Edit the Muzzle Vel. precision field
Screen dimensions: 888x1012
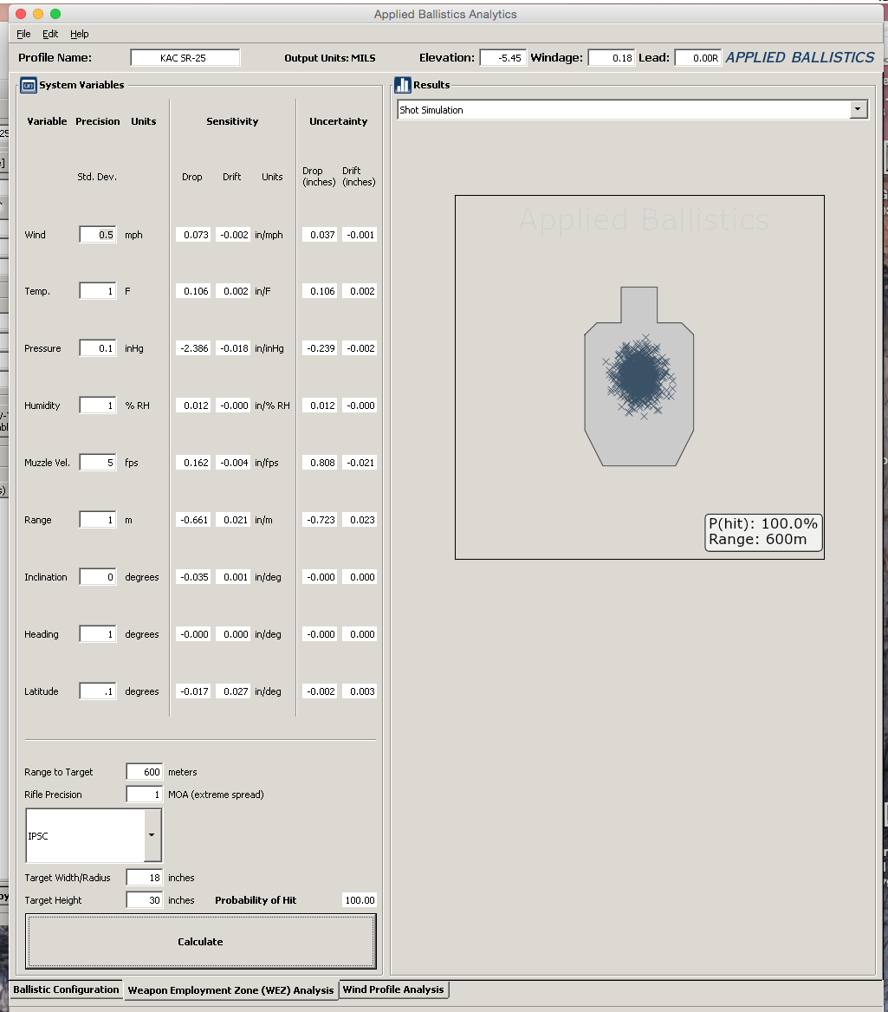(x=98, y=463)
